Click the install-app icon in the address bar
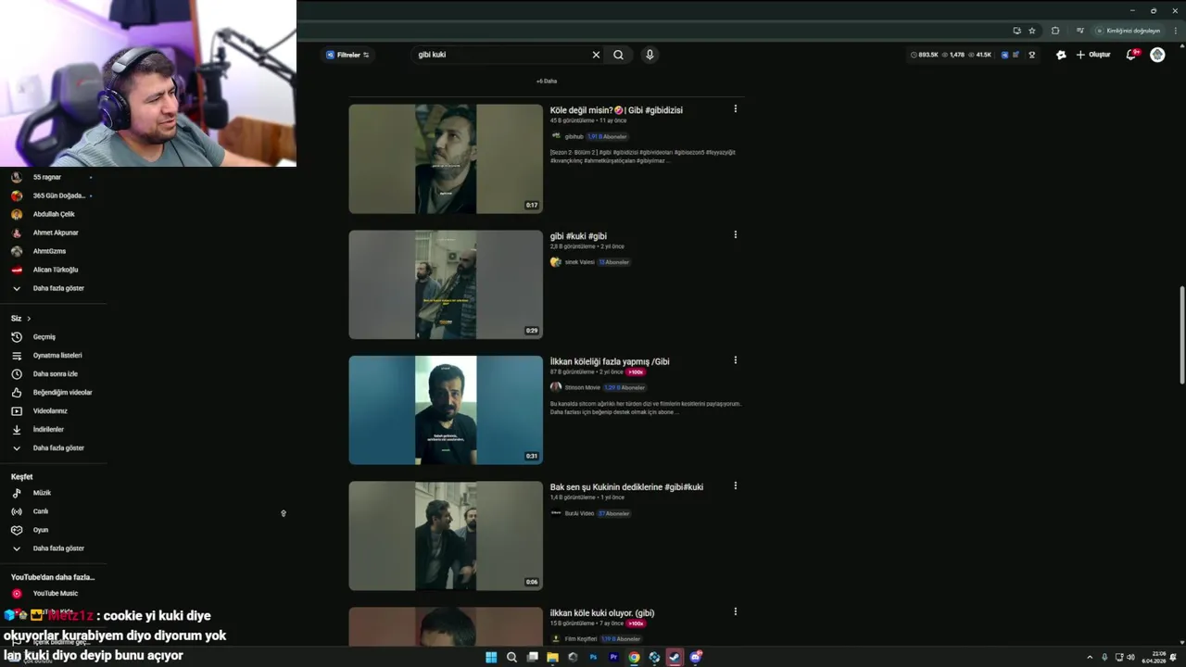The image size is (1186, 667). tap(1016, 31)
